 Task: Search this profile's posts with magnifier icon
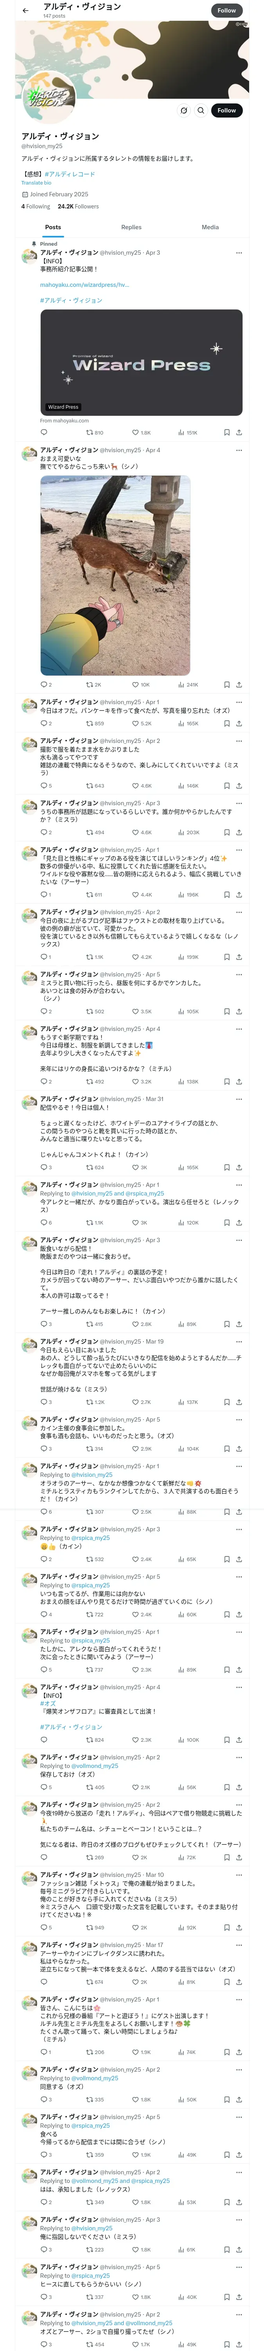coord(201,110)
